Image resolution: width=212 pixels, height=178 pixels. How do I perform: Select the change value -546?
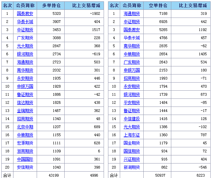pos(203,167)
